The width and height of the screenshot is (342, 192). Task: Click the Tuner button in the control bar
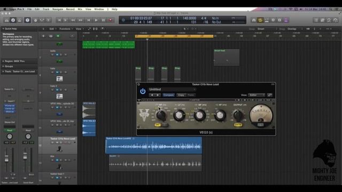(254, 20)
